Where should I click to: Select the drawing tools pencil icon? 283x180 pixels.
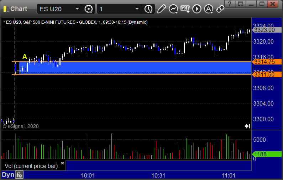click(161, 9)
